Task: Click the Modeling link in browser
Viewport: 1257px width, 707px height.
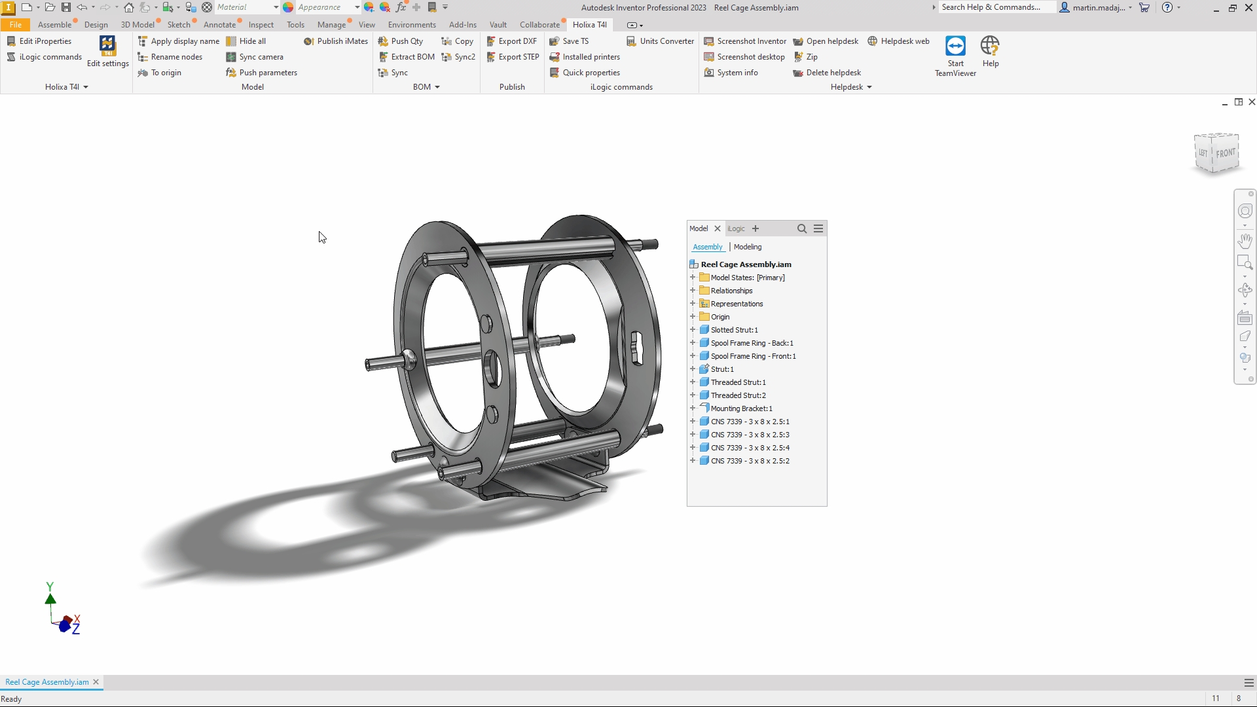Action: [x=748, y=247]
